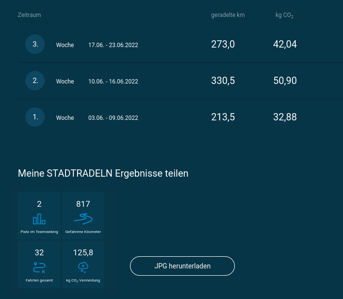Open the 10.06. - 16.06.2022 week row
Image resolution: width=343 pixels, height=299 pixels.
coord(113,82)
